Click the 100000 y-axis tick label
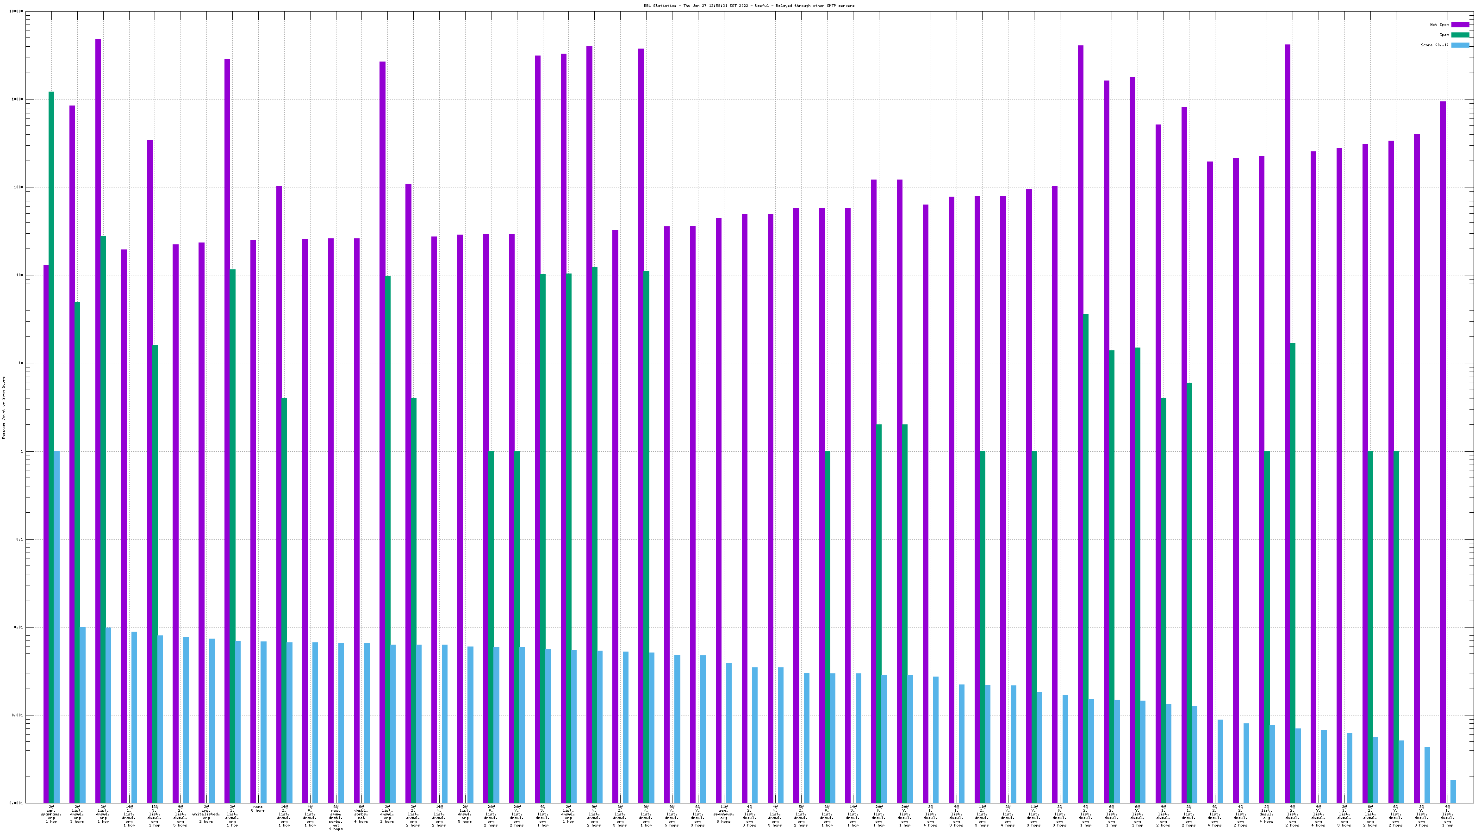This screenshot has height=833, width=1481. (x=17, y=12)
